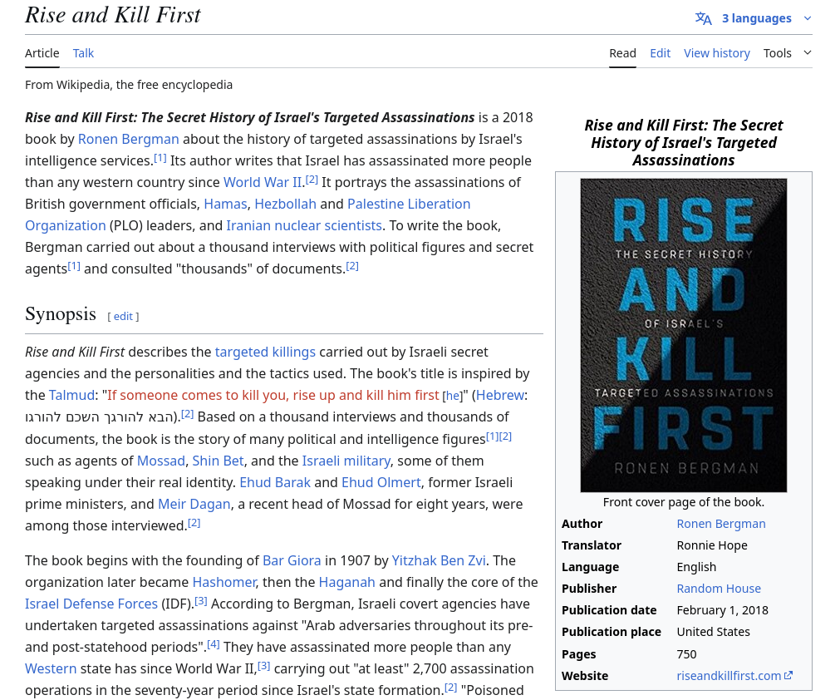
Task: Open the Hashomer link
Action: click(224, 582)
